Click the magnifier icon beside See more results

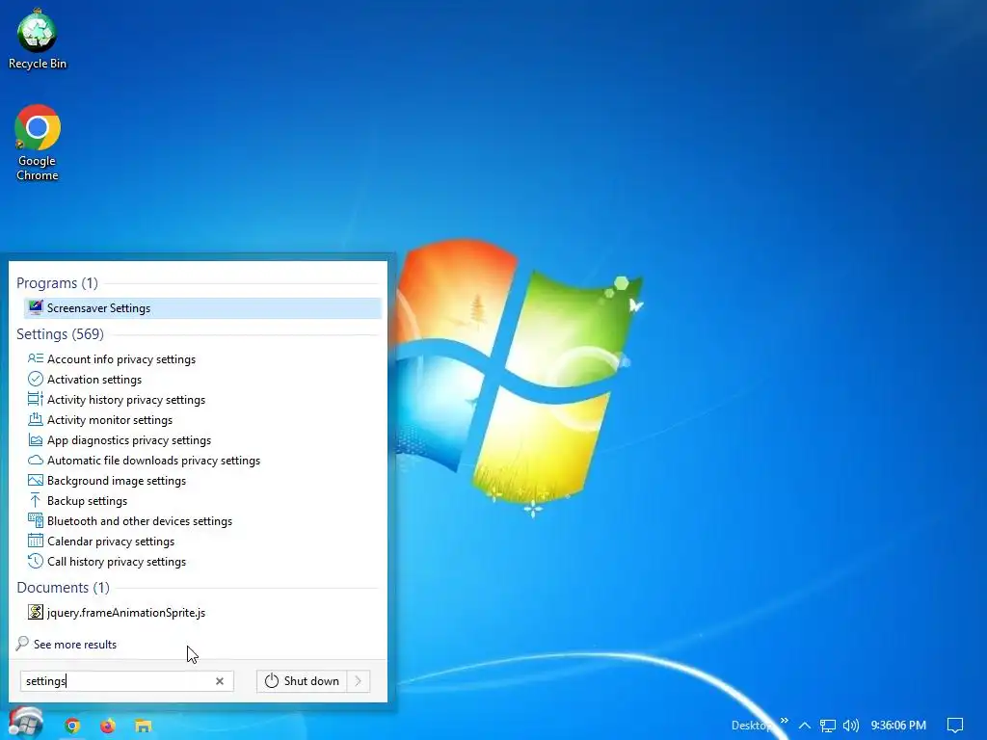pyautogui.click(x=23, y=643)
